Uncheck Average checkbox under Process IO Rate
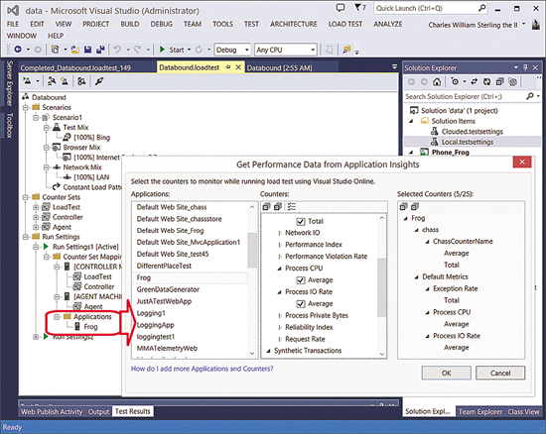546x434 pixels. pos(301,303)
